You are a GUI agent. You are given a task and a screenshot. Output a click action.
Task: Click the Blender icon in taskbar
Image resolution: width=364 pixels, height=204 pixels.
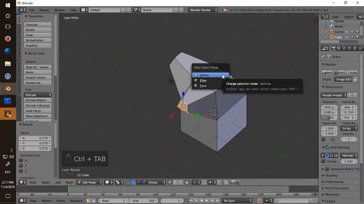7,88
